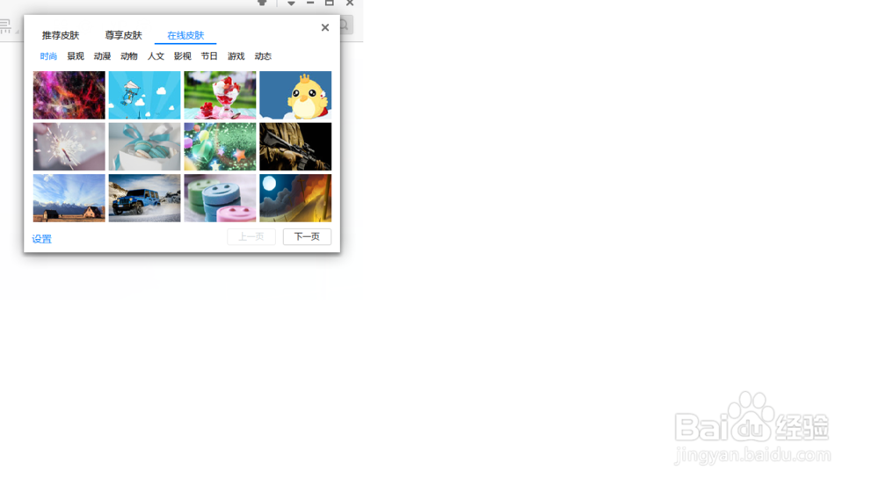Switch to the 推荐皮肤 tab
Screen dimensions: 879x485
61,35
